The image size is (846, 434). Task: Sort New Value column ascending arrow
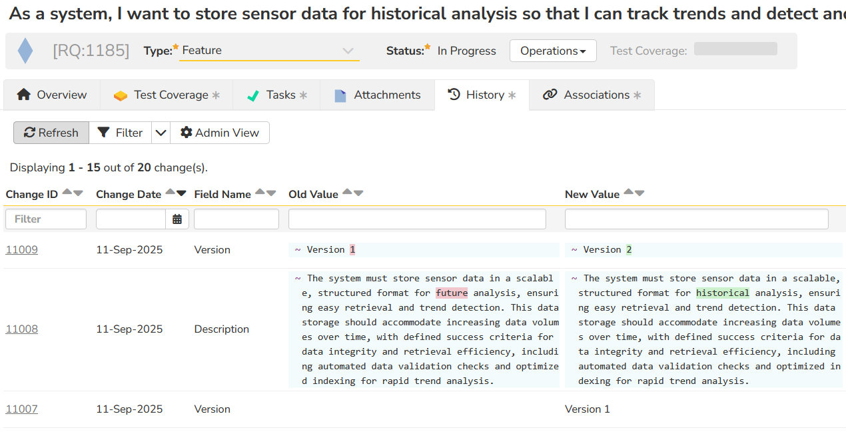pyautogui.click(x=628, y=193)
